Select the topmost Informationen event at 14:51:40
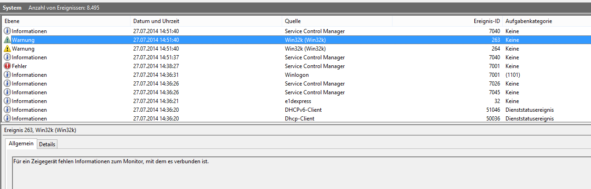Image resolution: width=591 pixels, height=189 pixels. [x=314, y=31]
